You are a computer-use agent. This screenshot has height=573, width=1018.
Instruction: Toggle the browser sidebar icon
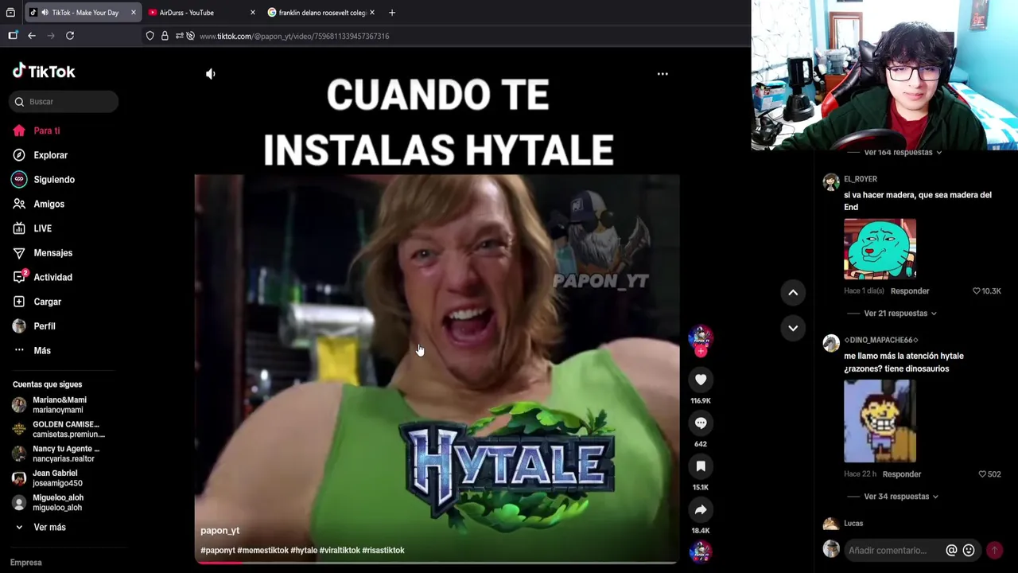point(13,36)
